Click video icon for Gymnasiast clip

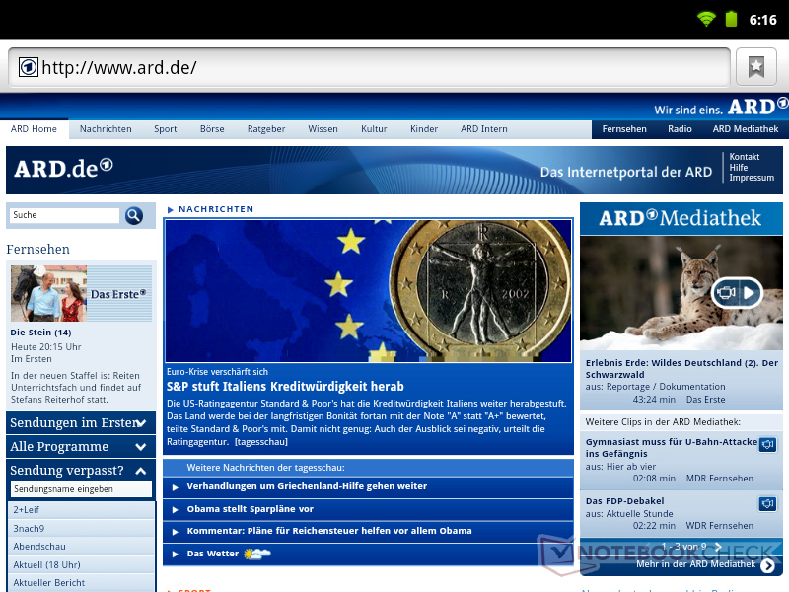767,445
